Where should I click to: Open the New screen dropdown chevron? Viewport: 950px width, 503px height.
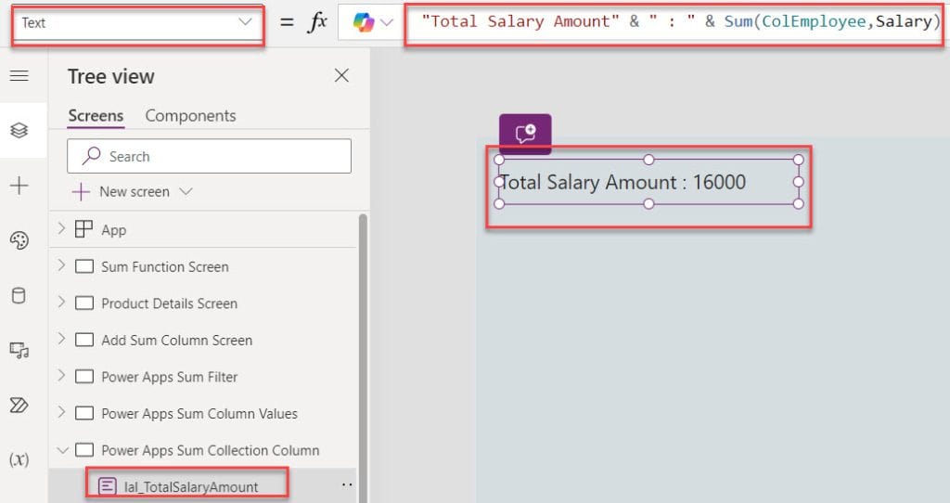click(x=186, y=191)
